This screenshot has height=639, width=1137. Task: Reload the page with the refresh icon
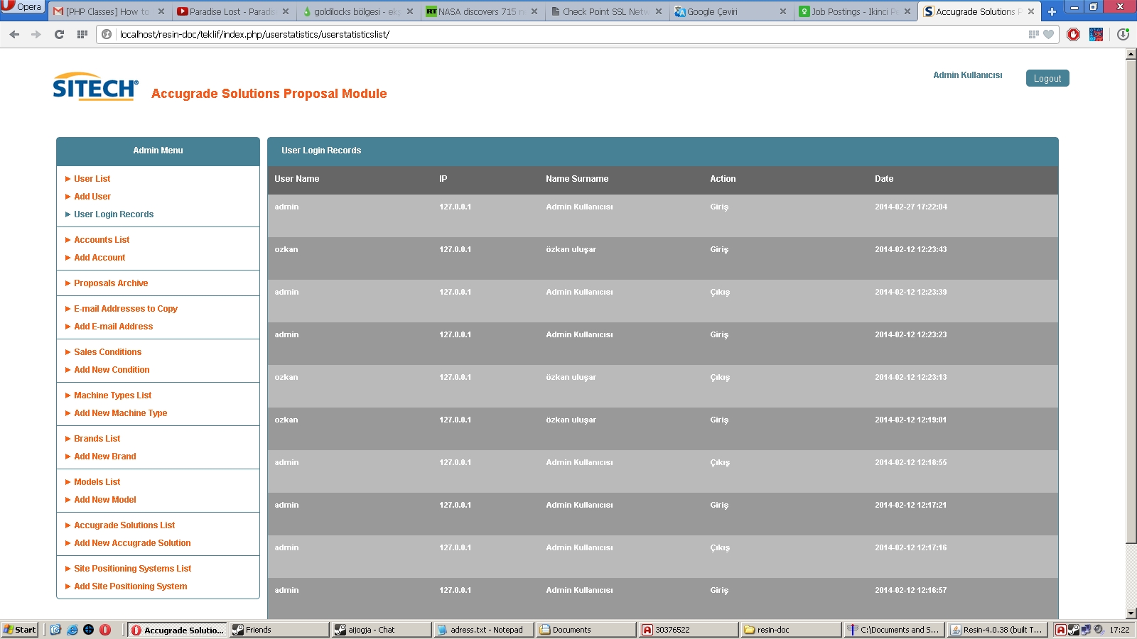[x=59, y=34]
